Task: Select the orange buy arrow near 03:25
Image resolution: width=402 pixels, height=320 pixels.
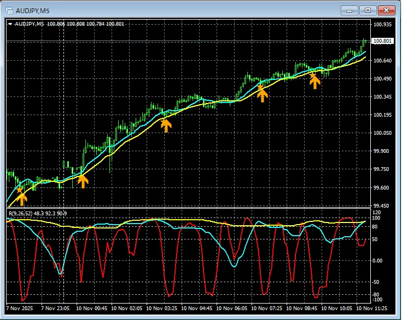Action: tap(166, 126)
